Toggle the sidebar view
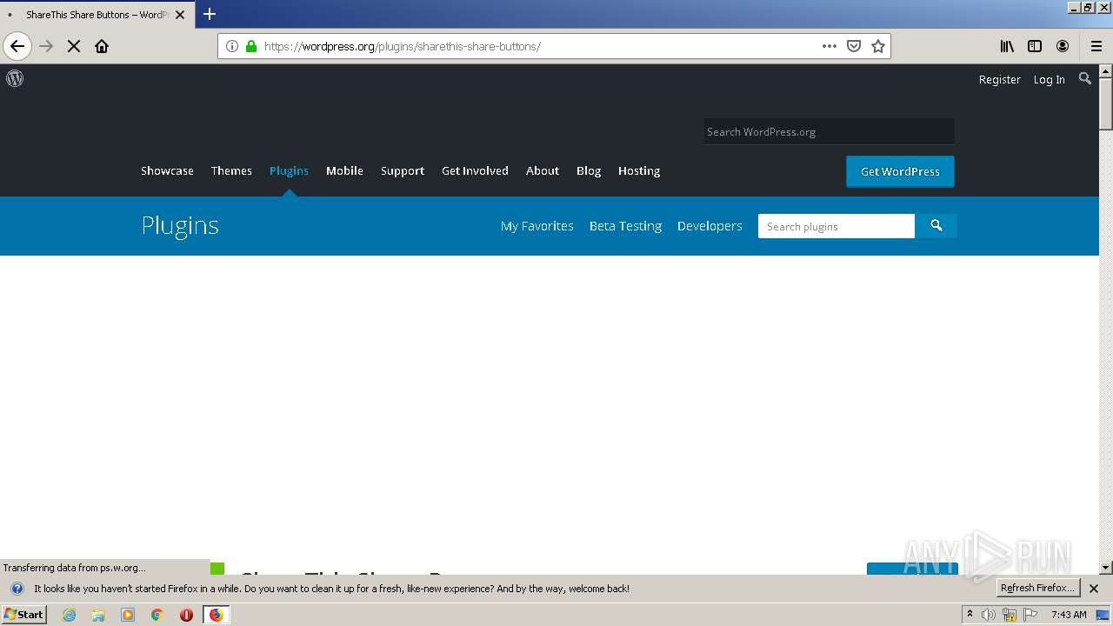 [x=1035, y=46]
